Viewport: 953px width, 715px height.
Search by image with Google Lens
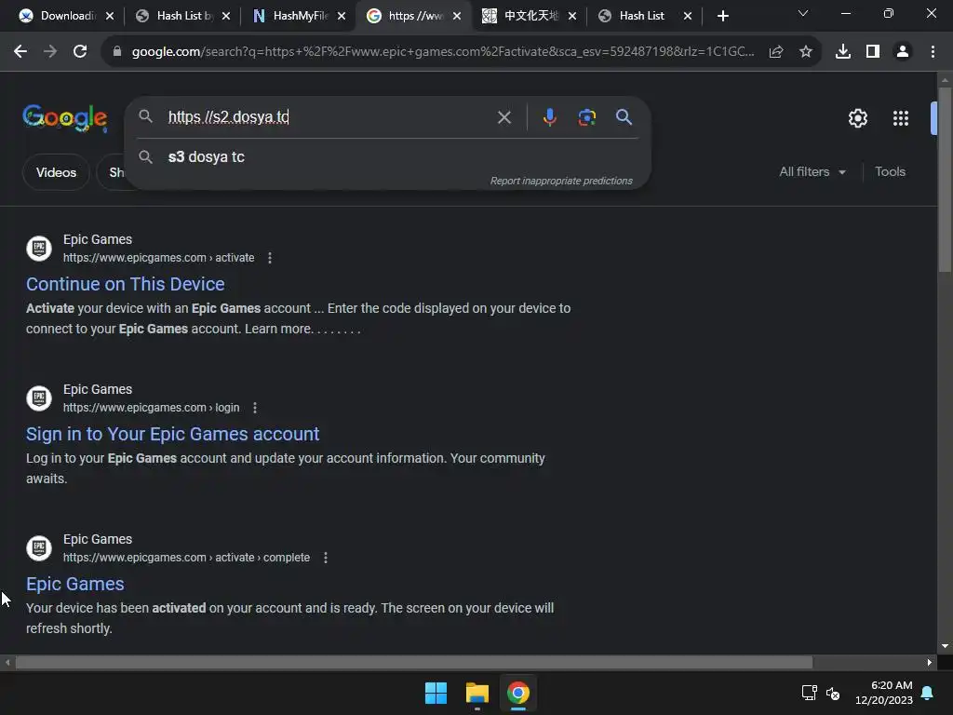pyautogui.click(x=587, y=117)
